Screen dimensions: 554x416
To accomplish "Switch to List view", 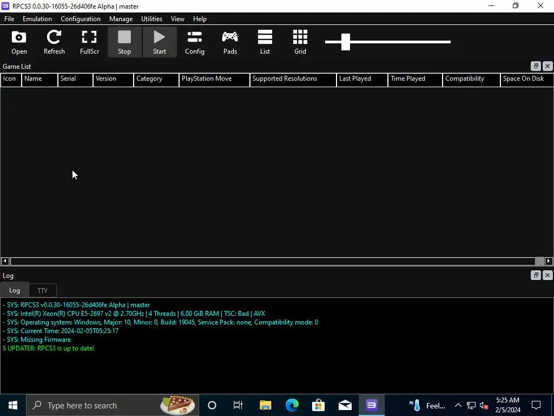I will point(265,42).
